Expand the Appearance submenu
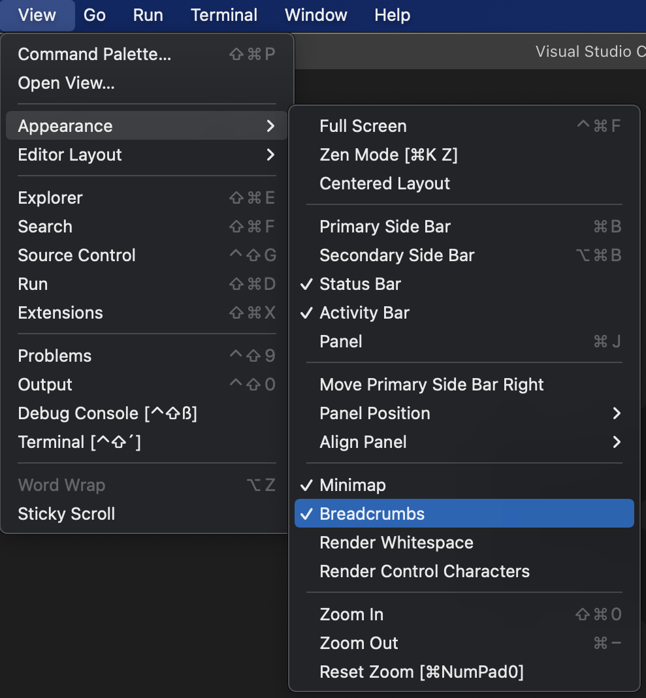Viewport: 646px width, 698px height. click(x=65, y=125)
